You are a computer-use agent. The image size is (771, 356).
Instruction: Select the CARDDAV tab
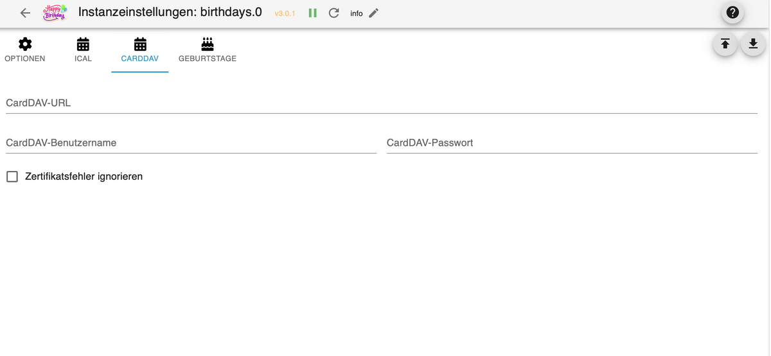coord(139,50)
